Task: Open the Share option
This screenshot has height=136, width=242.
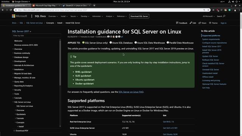Action: click(202, 23)
